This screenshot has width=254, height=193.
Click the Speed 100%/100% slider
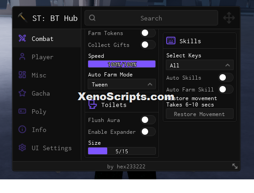tap(122, 64)
